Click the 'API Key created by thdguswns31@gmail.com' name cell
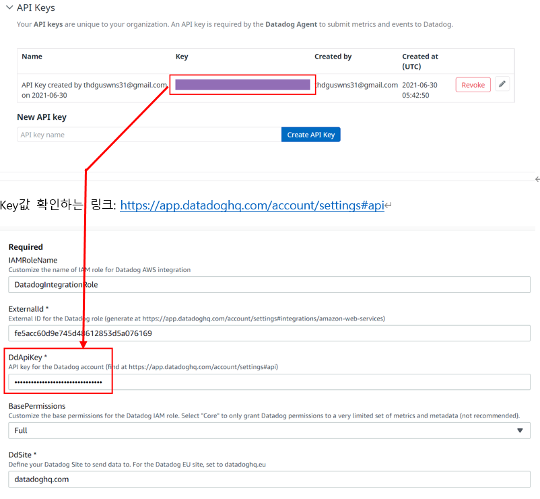Screen dimensions: 540x499 click(94, 90)
